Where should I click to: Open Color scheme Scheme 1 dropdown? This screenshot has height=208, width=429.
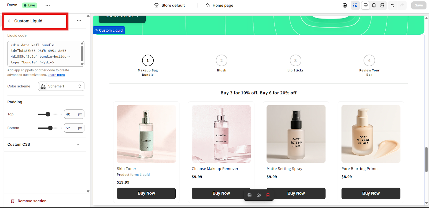tap(61, 86)
